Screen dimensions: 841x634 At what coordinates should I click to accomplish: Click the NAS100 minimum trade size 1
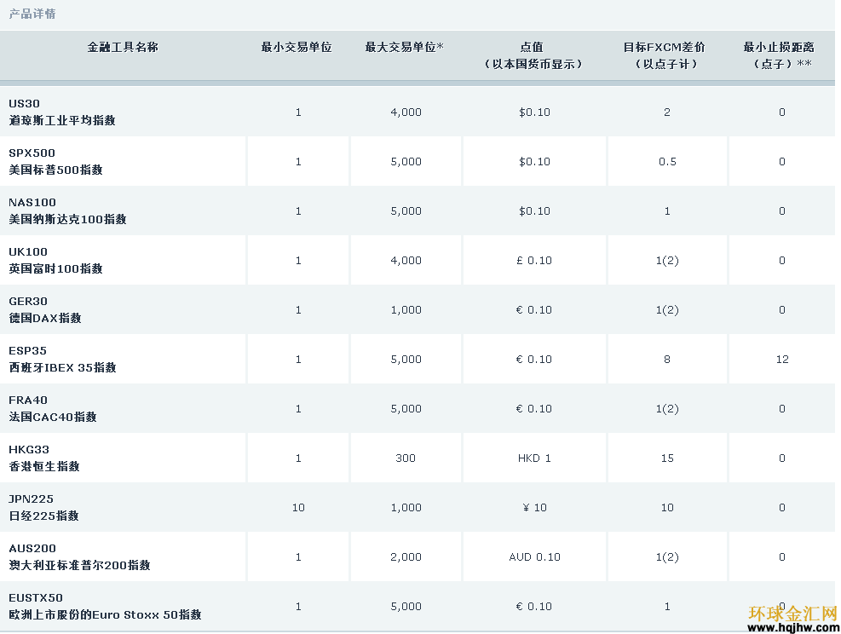coord(298,210)
